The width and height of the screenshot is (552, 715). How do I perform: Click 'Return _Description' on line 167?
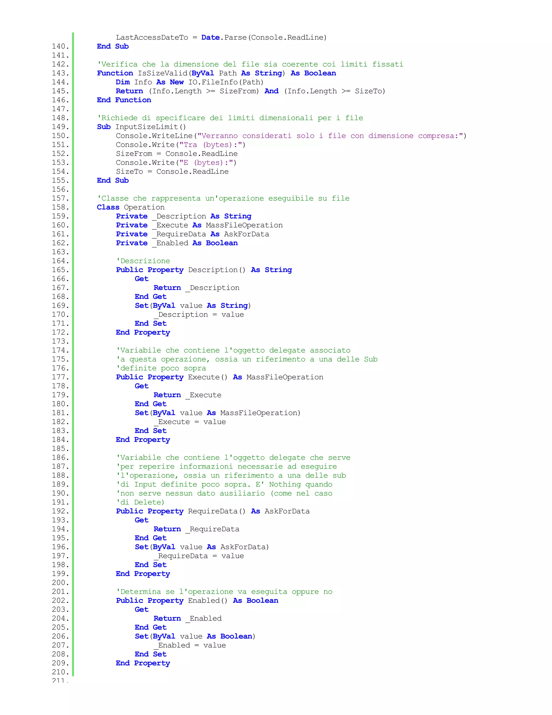click(196, 288)
